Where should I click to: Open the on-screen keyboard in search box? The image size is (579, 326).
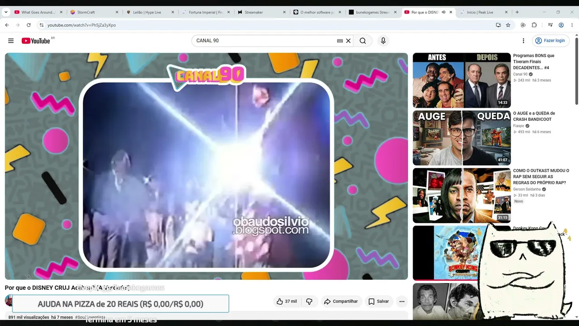[x=340, y=41]
